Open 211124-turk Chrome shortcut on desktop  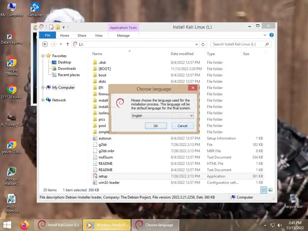pos(12,92)
